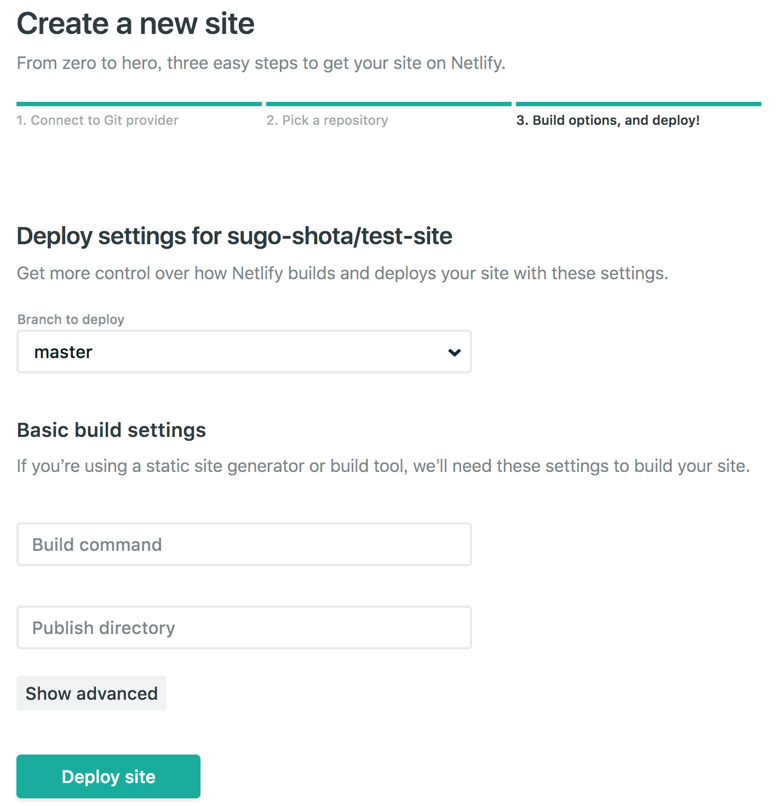Screen dimensions: 780x806
Task: Go back to step 2 Pick a repository
Action: tap(327, 120)
